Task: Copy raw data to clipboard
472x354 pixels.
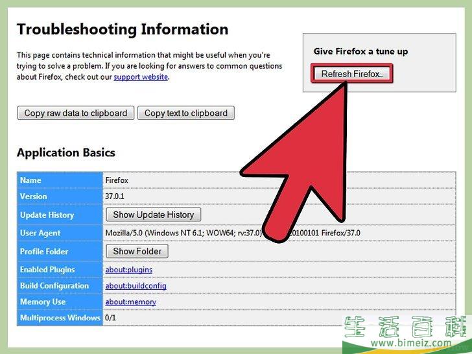Action: (76, 113)
